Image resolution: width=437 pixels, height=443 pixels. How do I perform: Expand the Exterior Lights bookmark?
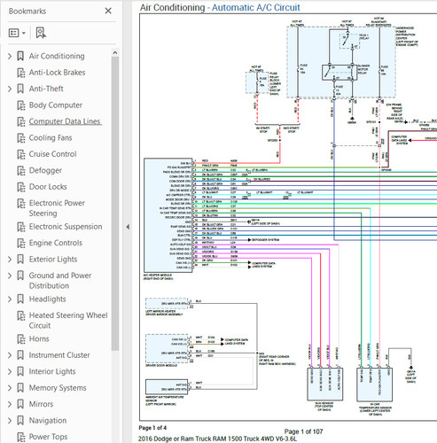click(x=10, y=259)
